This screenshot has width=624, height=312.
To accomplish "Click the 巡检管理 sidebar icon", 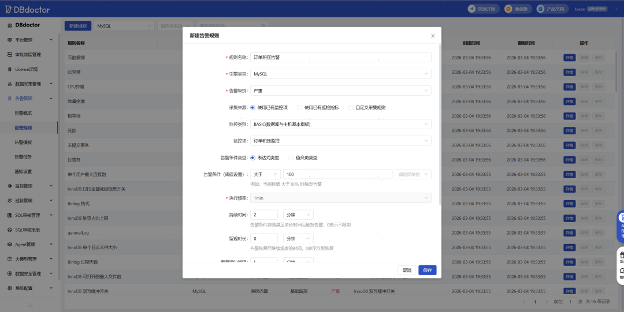I will pyautogui.click(x=10, y=201).
